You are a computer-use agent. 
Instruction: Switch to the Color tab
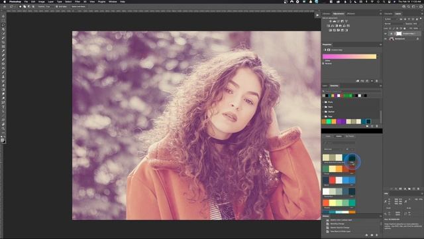pos(325,86)
